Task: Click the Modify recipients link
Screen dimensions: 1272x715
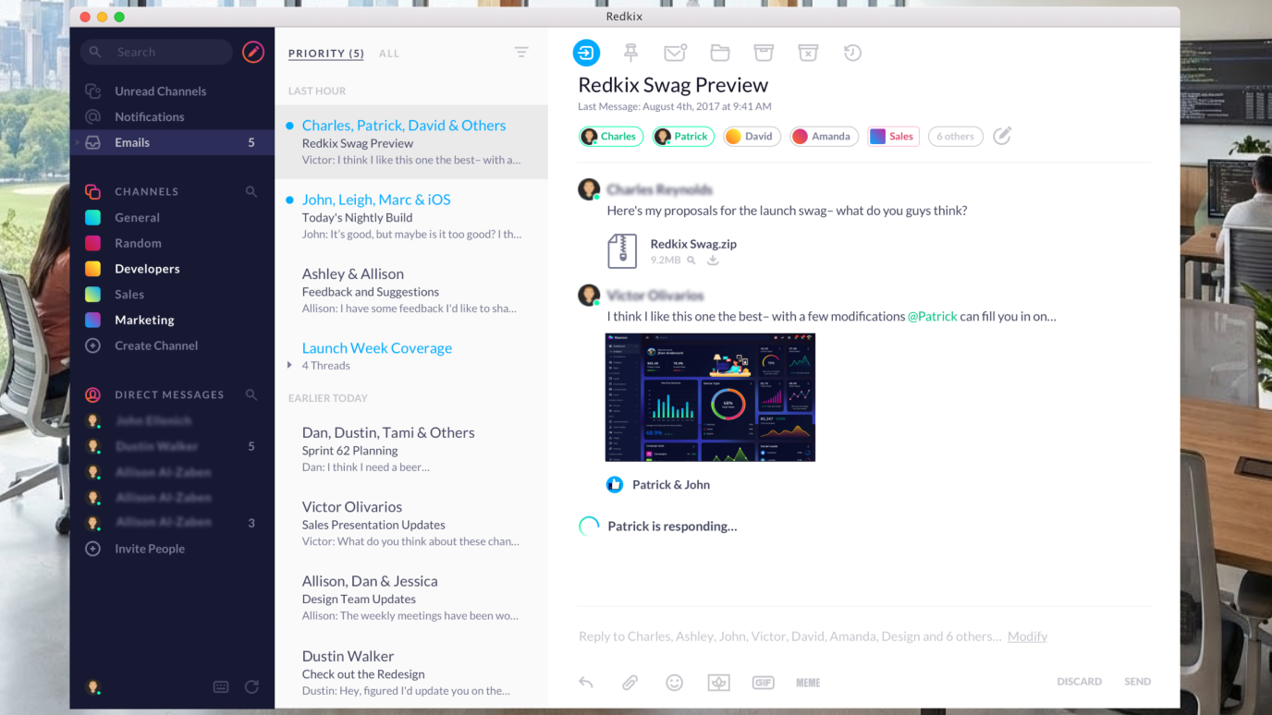Action: click(1027, 636)
